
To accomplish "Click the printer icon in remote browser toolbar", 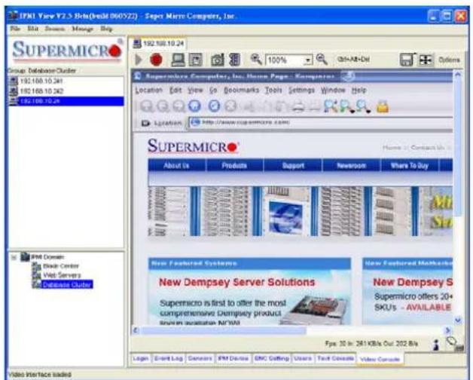I will (x=298, y=106).
